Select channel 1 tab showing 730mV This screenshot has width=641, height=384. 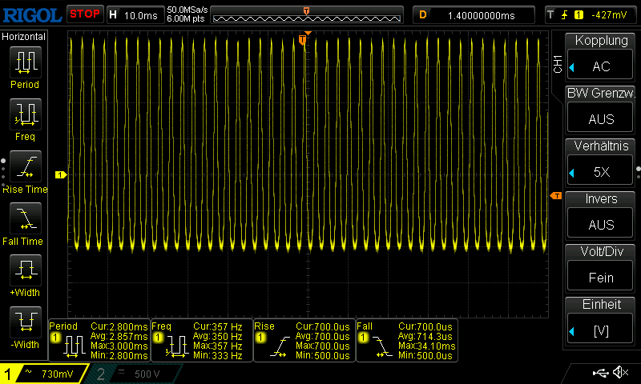pyautogui.click(x=44, y=374)
